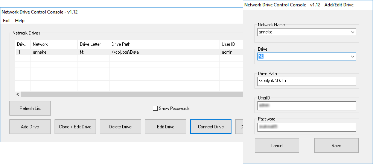Click the Edit Drive button
Screen dimensions: 373x164
[x=166, y=127]
